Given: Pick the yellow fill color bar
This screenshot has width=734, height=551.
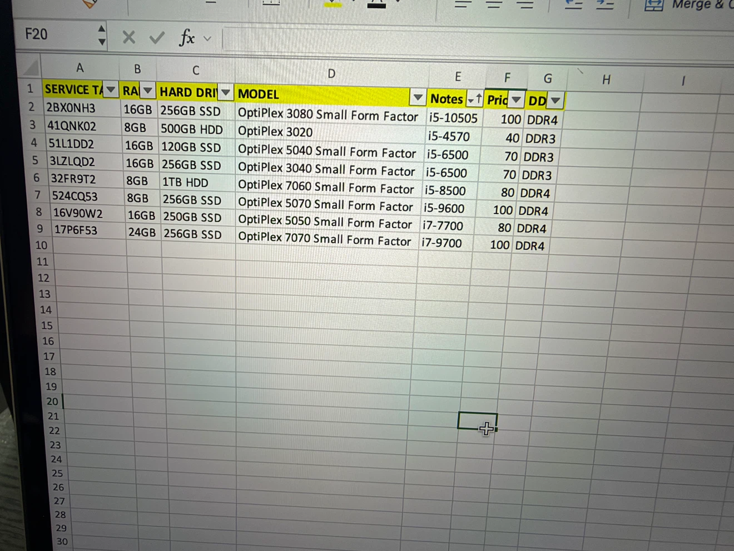Looking at the screenshot, I should (x=333, y=4).
